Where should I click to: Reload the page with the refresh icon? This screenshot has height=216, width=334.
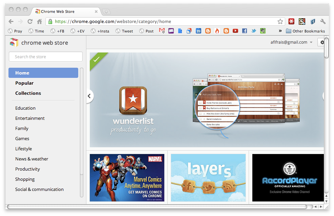click(x=30, y=21)
